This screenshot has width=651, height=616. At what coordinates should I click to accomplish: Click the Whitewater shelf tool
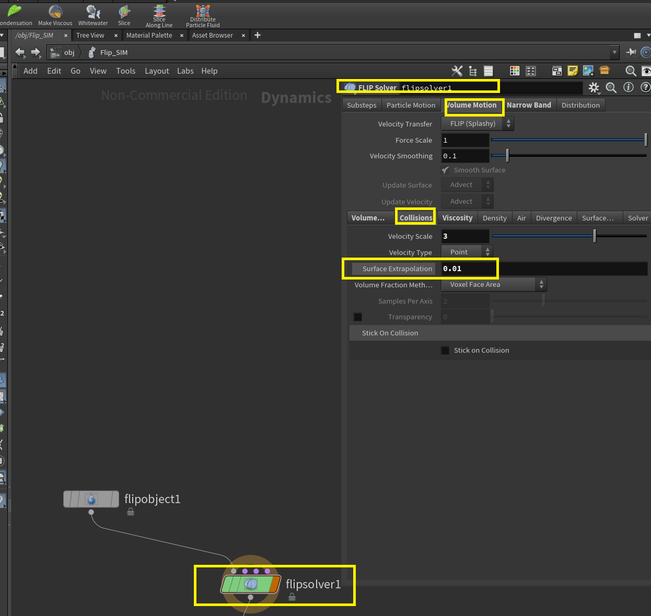pos(93,14)
